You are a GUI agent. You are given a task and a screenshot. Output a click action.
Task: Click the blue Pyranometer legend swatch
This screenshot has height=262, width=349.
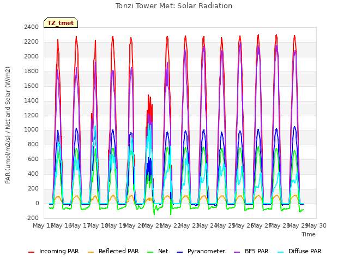click(180, 252)
